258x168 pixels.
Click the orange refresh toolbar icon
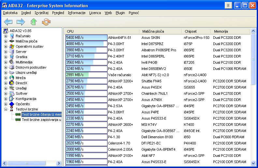[x=46, y=22]
